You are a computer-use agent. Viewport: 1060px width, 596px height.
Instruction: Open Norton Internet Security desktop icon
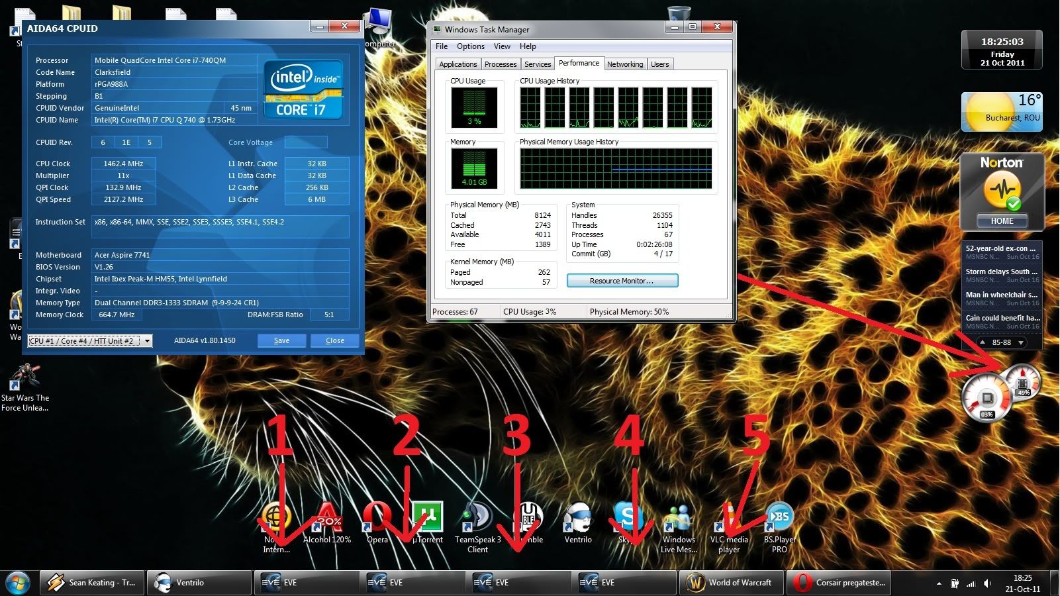coord(276,526)
